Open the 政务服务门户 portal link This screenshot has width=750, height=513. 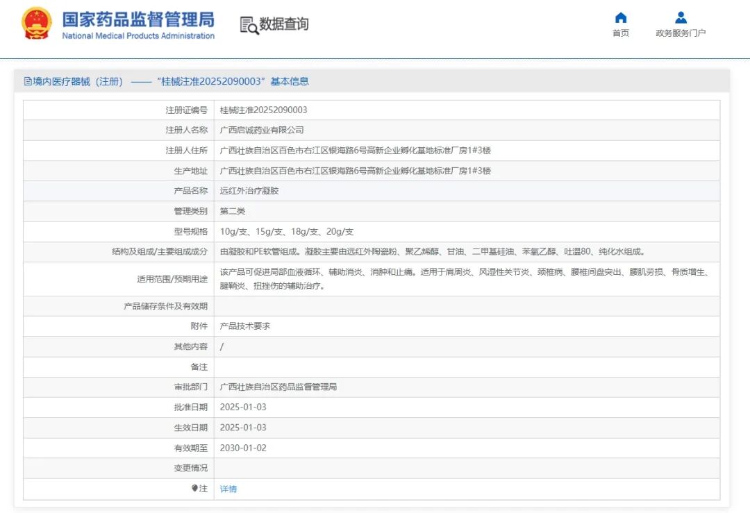click(x=681, y=33)
